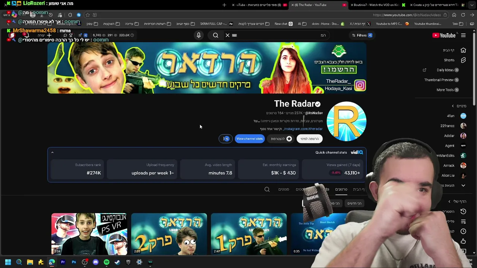Open the instagram.com/theradar link
Image resolution: width=477 pixels, height=268 pixels.
(x=303, y=129)
